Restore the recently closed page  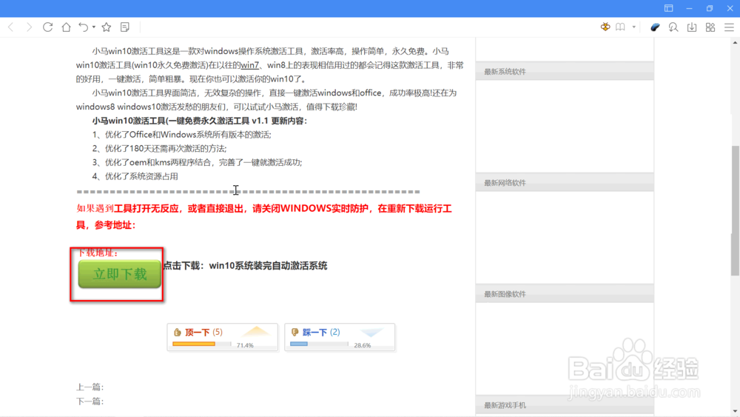point(84,27)
